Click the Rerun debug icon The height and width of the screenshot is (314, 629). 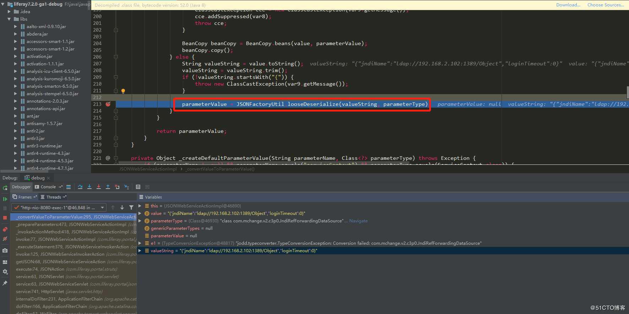click(x=5, y=188)
